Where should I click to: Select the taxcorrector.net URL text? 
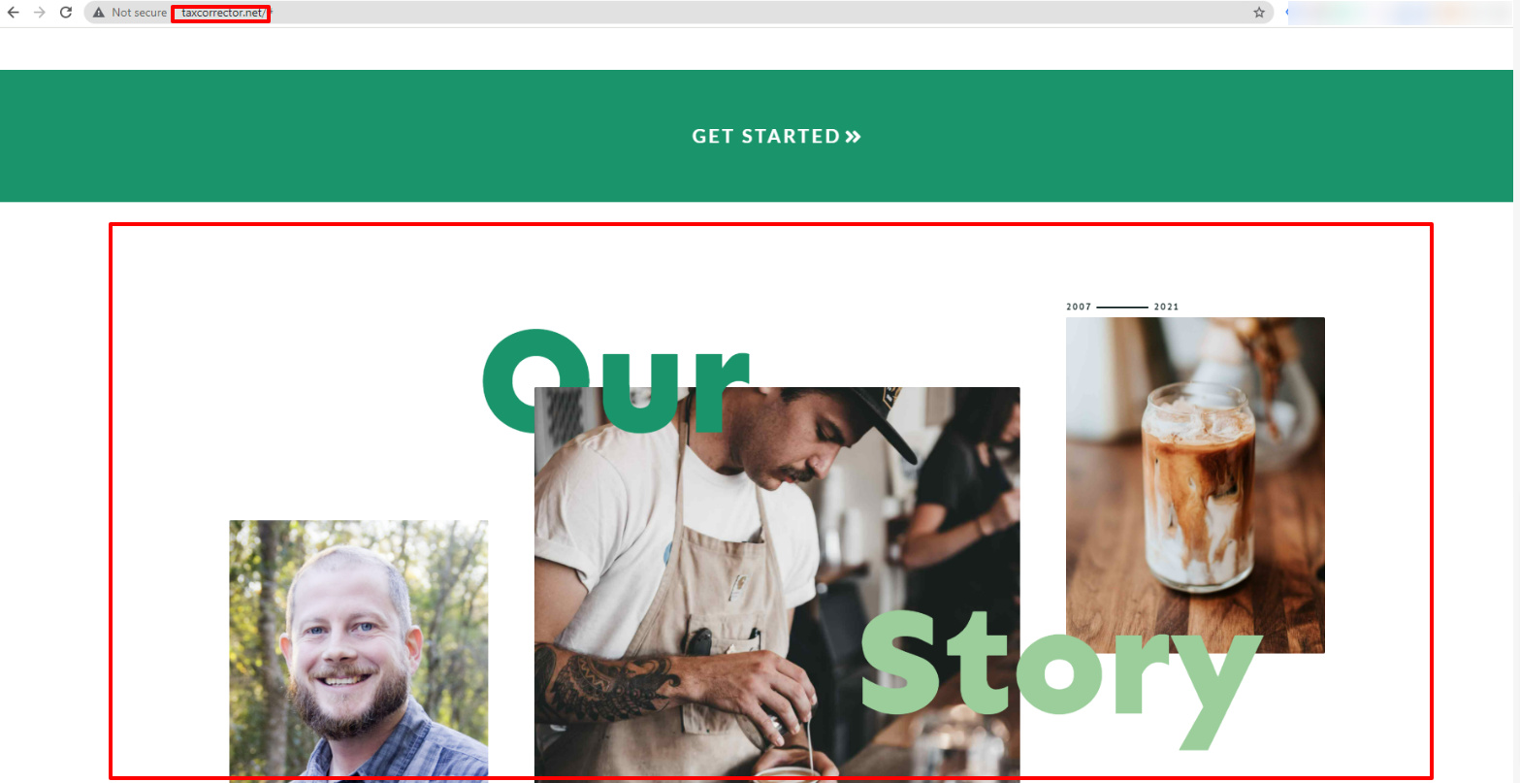click(222, 13)
